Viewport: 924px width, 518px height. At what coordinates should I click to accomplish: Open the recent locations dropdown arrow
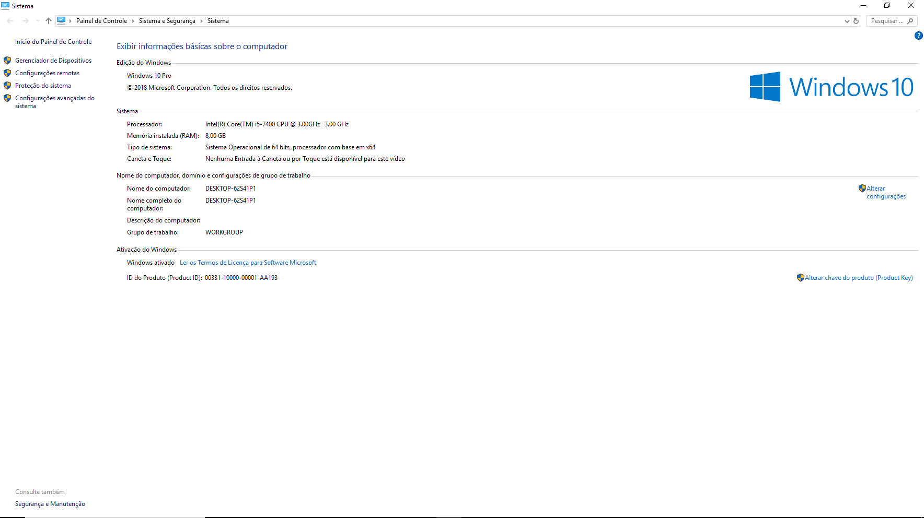pos(38,21)
